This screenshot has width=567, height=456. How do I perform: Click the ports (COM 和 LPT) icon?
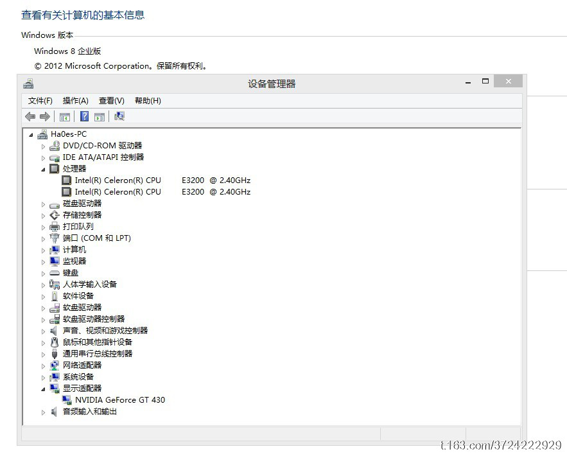[x=54, y=238]
